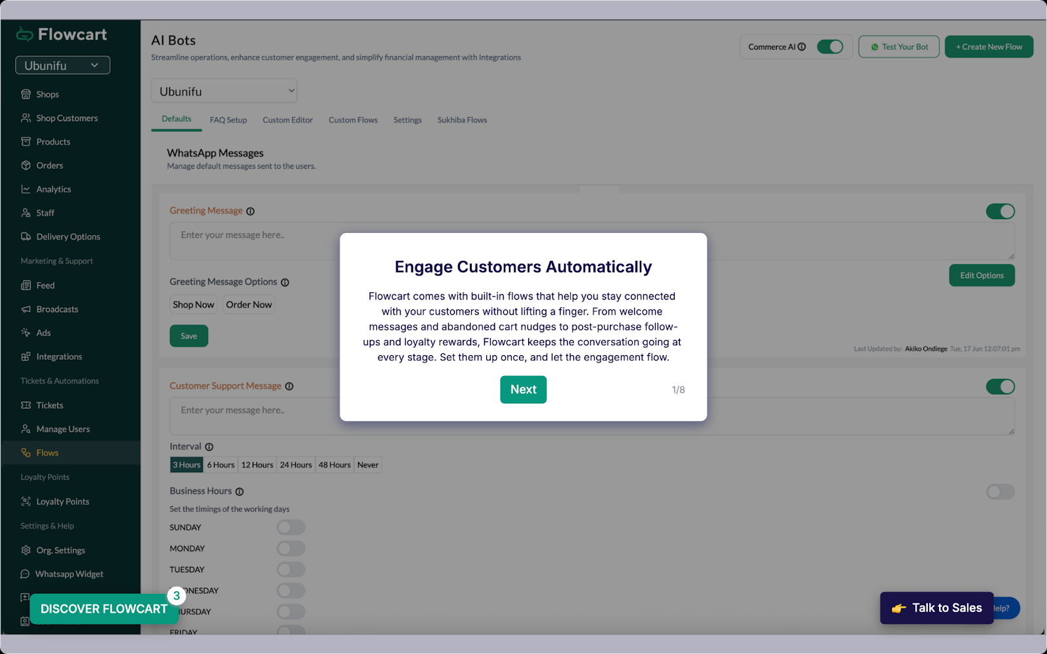Open the DISCOVER FLOWCART checklist button
Screen dimensions: 1047x654
click(x=104, y=609)
